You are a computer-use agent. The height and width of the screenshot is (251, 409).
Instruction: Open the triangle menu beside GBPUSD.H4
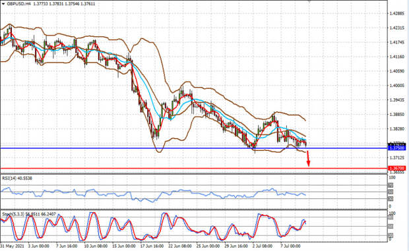point(3,4)
